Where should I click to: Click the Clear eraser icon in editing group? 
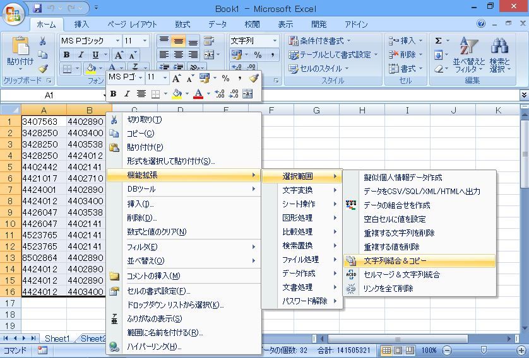[438, 69]
